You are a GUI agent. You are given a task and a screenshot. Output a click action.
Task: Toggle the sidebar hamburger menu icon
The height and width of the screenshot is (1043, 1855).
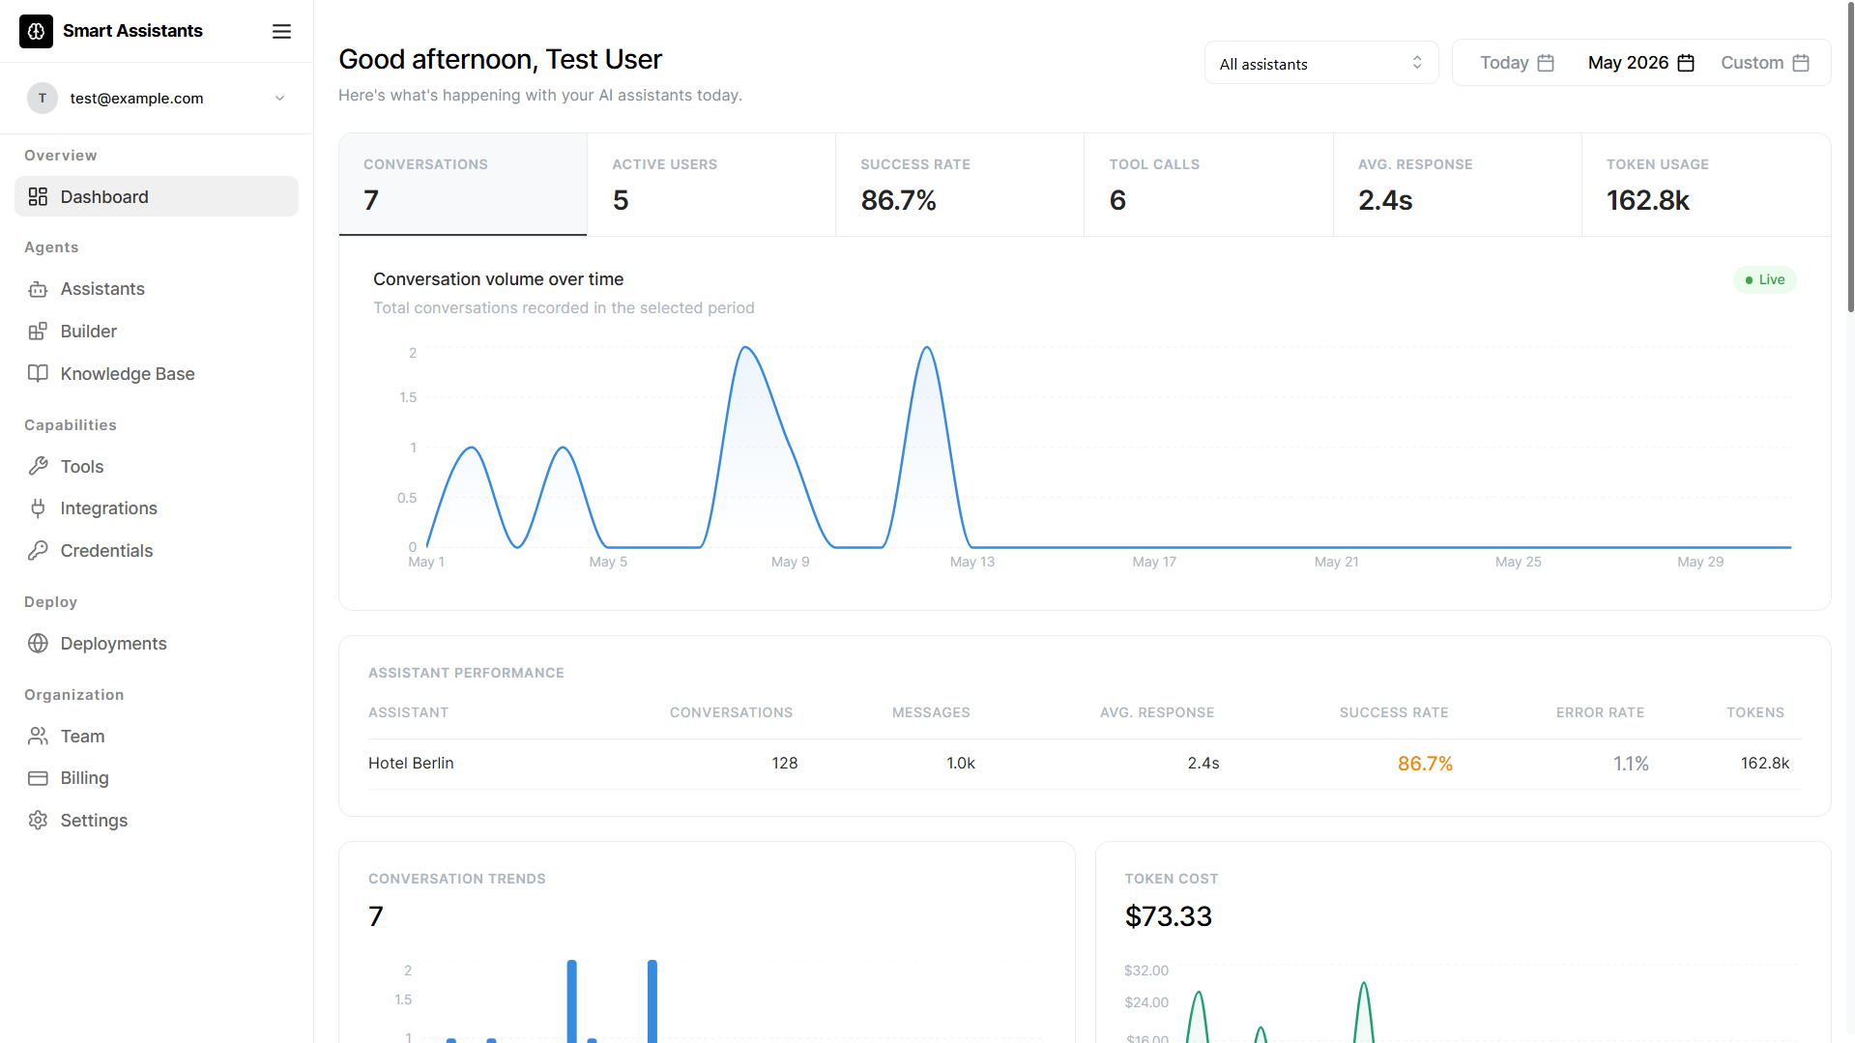281,31
